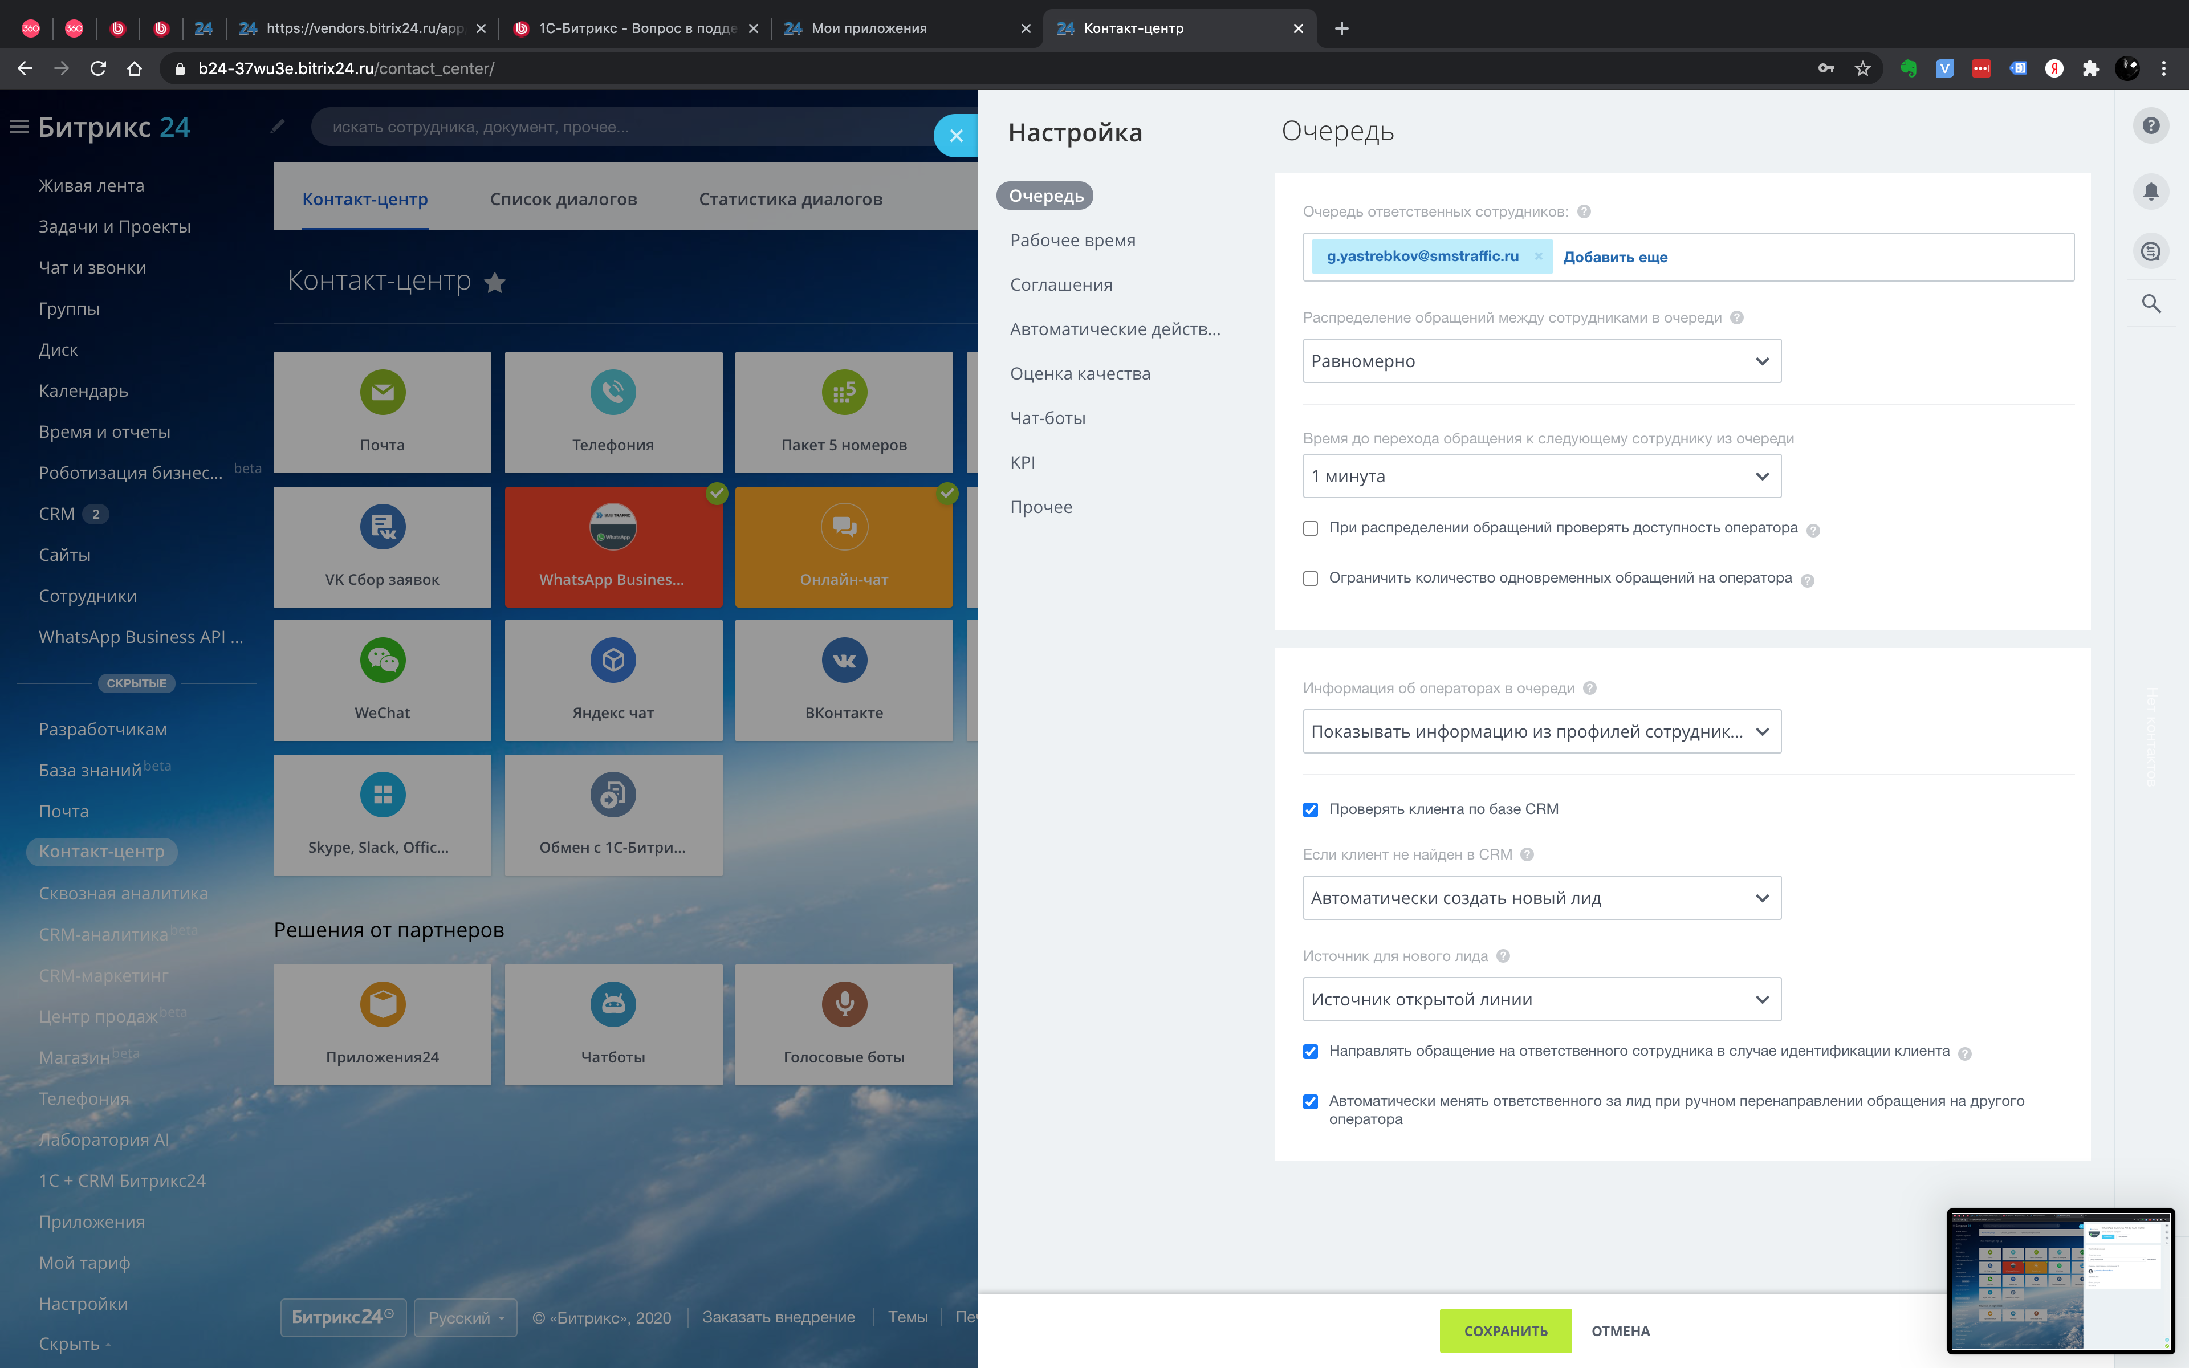2189x1368 pixels.
Task: Toggle limit on simultaneous requests per operator
Action: click(1310, 578)
